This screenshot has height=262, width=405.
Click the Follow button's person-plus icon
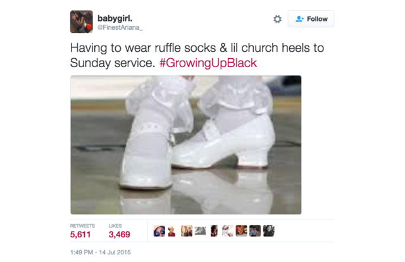click(x=299, y=19)
